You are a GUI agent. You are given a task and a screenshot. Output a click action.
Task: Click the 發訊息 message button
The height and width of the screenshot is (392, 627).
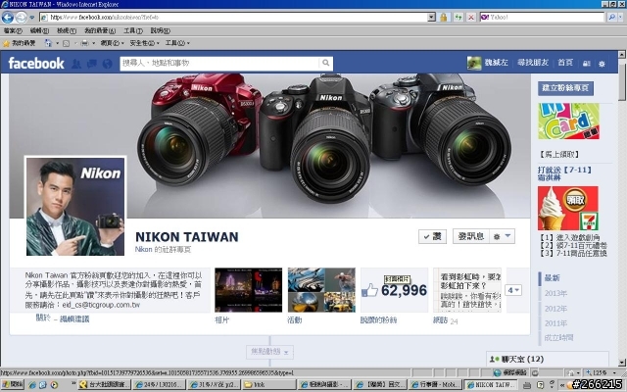(471, 236)
